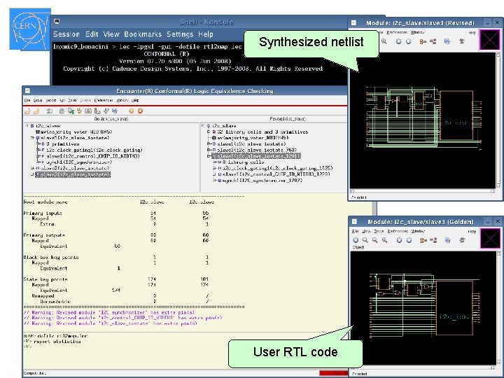The width and height of the screenshot is (504, 378).
Task: Click first round navigation icon in Golden toolbar
Action: 399,240
